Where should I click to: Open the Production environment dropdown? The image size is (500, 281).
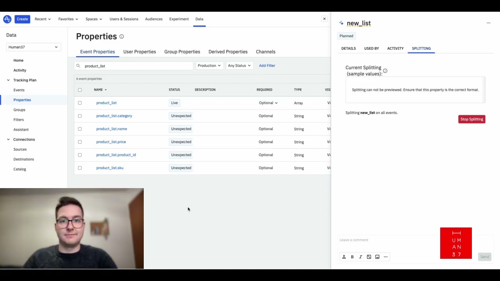coord(209,66)
